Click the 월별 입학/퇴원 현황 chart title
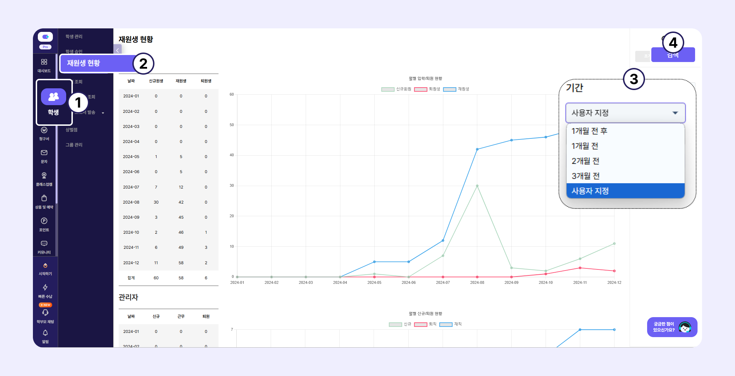 425,78
